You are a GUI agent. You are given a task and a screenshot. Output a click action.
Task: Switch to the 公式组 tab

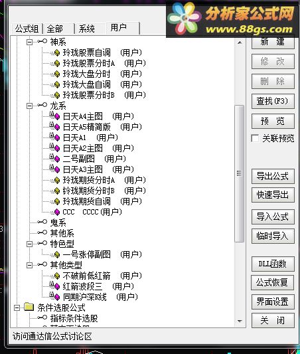[x=27, y=29]
